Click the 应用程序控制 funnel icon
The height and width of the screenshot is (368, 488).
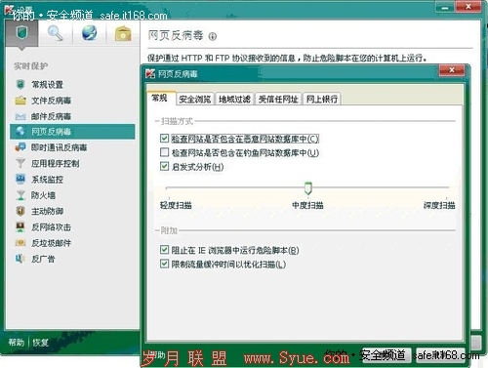[x=20, y=163]
